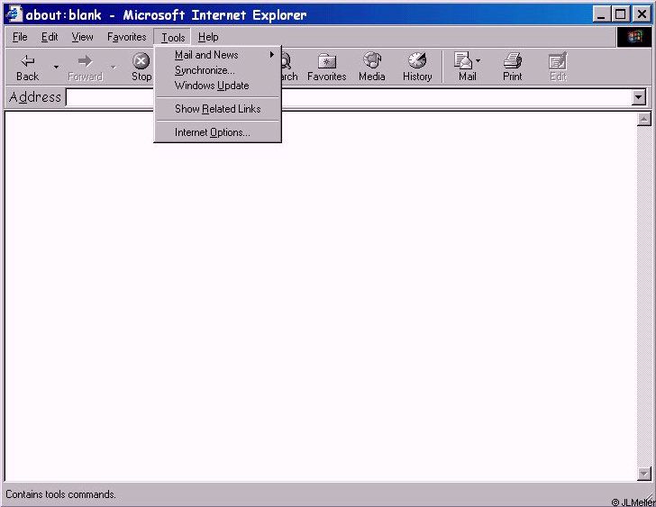This screenshot has height=507, width=656.
Task: Click the Address label text
Action: [x=35, y=97]
